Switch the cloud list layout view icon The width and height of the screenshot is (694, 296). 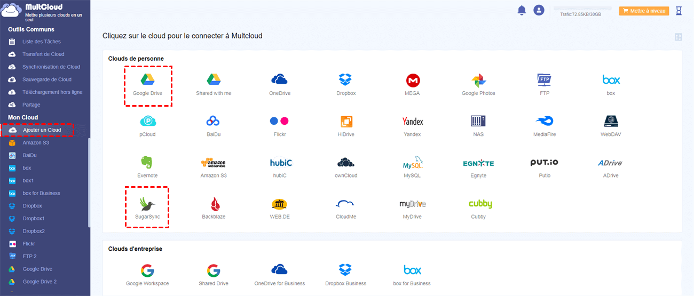pyautogui.click(x=679, y=37)
